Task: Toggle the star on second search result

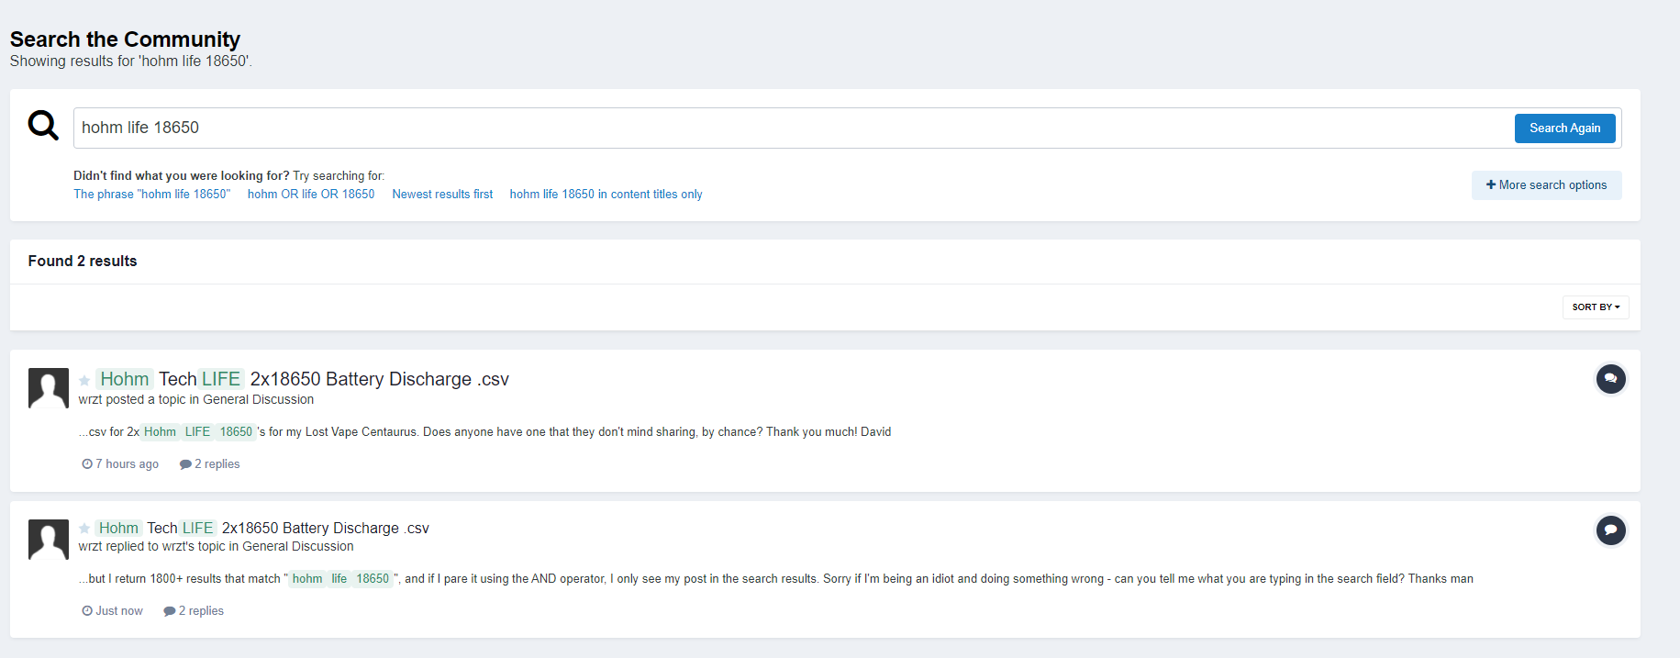Action: [84, 529]
